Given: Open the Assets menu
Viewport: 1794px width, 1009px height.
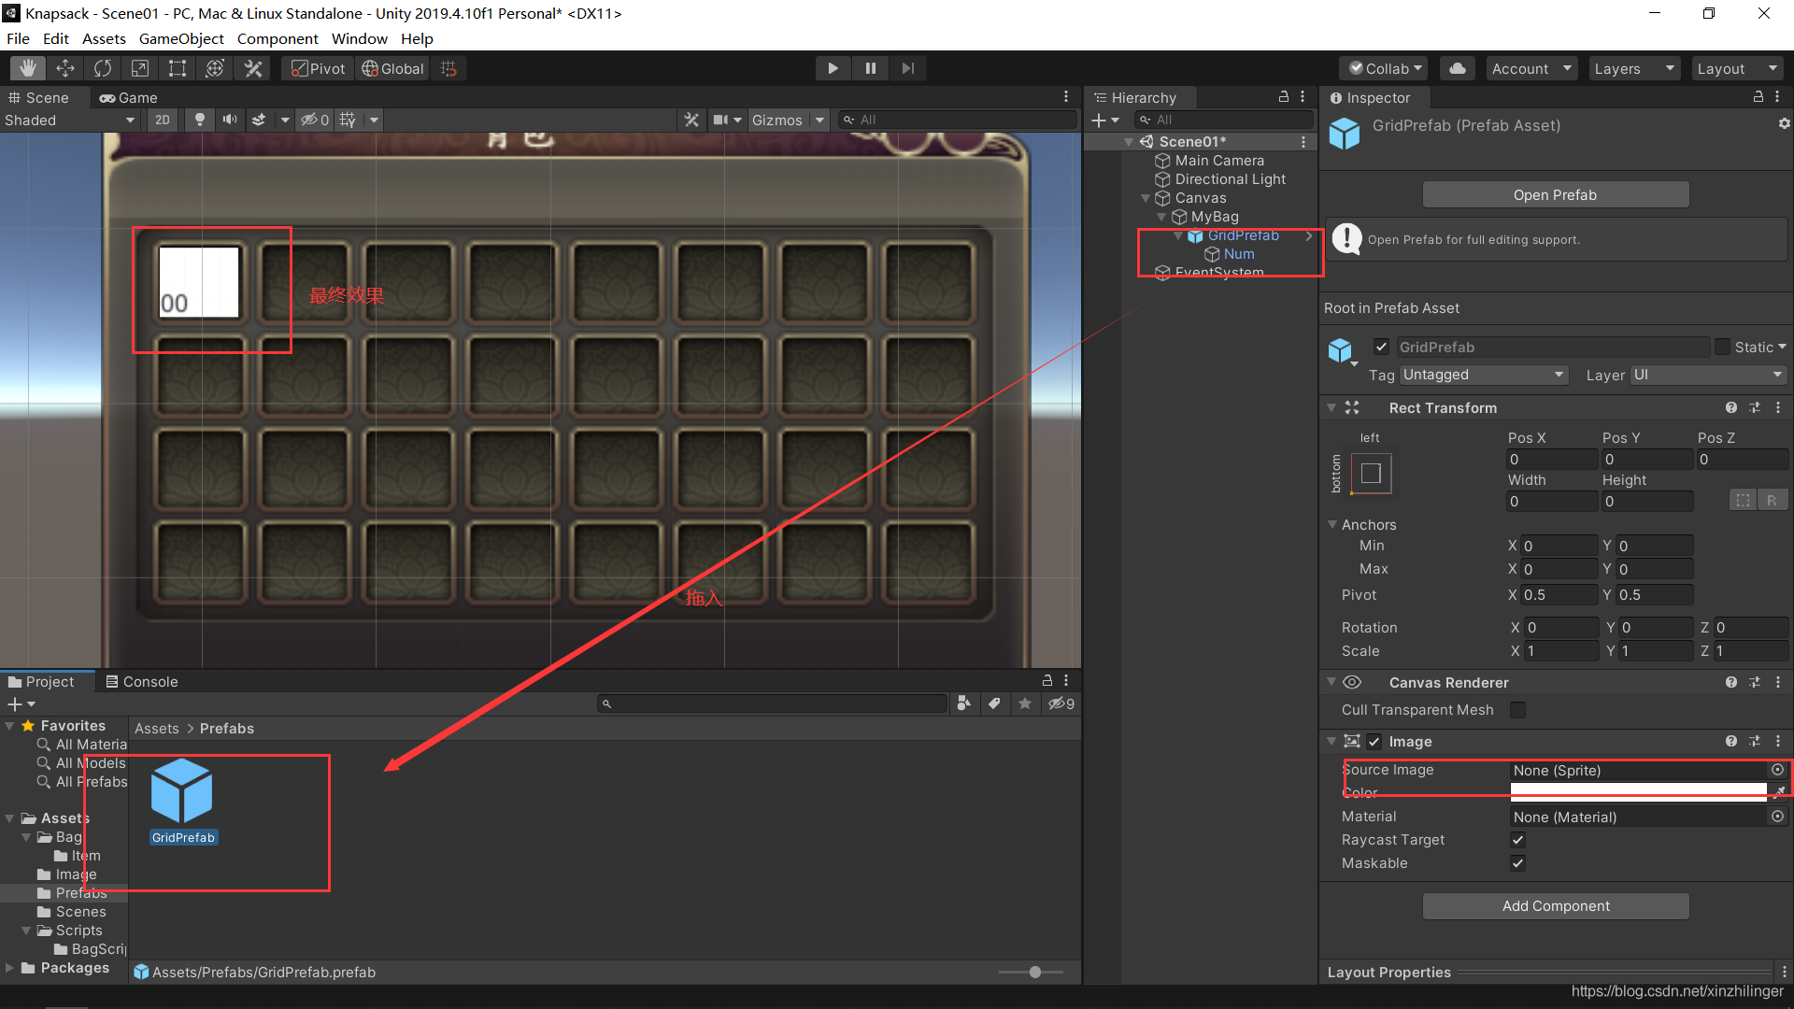Looking at the screenshot, I should (x=104, y=38).
